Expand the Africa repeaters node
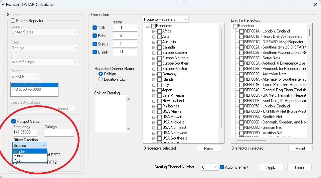 pos(154,31)
